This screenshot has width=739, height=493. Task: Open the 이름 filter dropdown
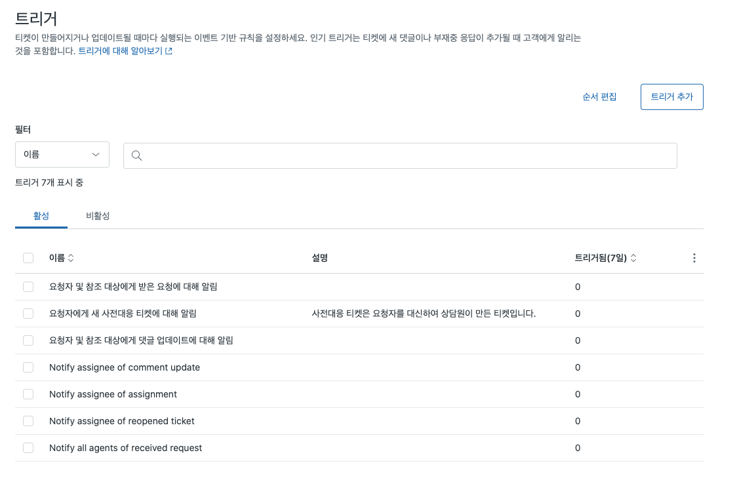tap(62, 155)
